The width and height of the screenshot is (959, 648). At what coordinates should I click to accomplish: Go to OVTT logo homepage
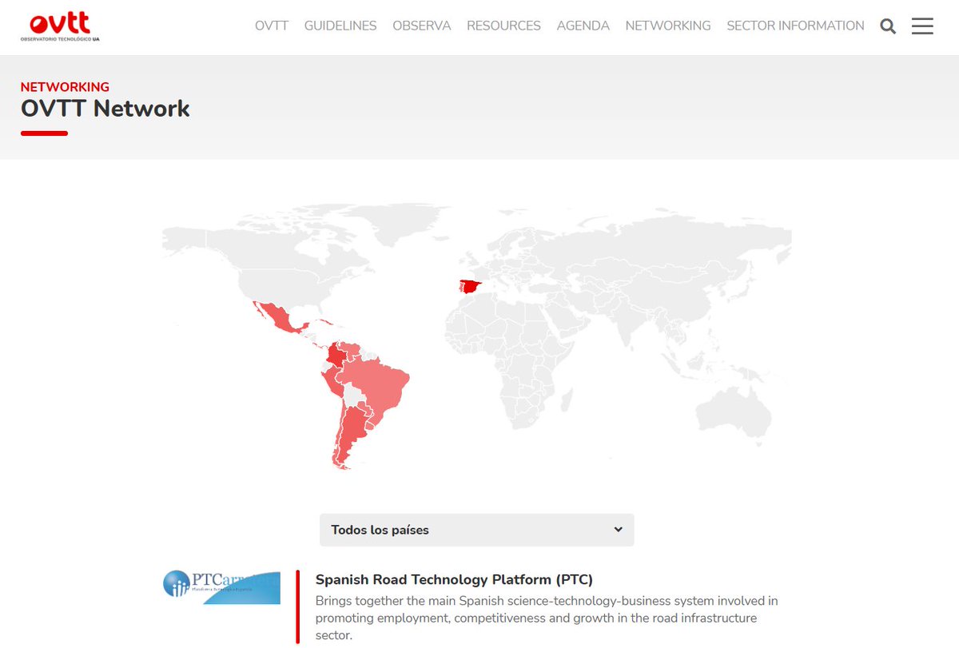[x=61, y=27]
